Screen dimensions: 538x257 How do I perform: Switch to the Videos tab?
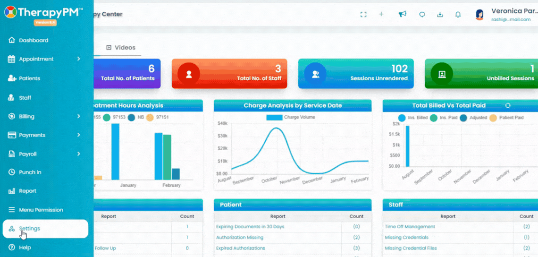coord(121,47)
